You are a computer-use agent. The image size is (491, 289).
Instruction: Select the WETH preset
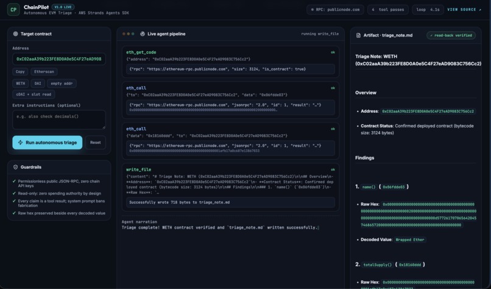click(21, 84)
